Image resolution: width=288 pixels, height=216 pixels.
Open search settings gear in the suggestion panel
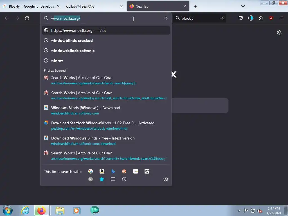[x=165, y=179]
